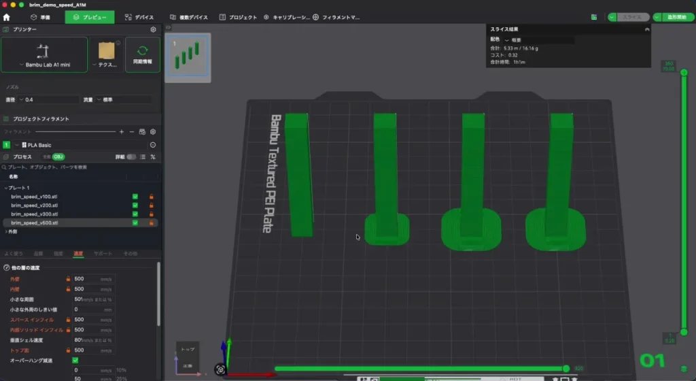Click the view cube トップ face
Image resolution: width=696 pixels, height=381 pixels.
coord(188,350)
